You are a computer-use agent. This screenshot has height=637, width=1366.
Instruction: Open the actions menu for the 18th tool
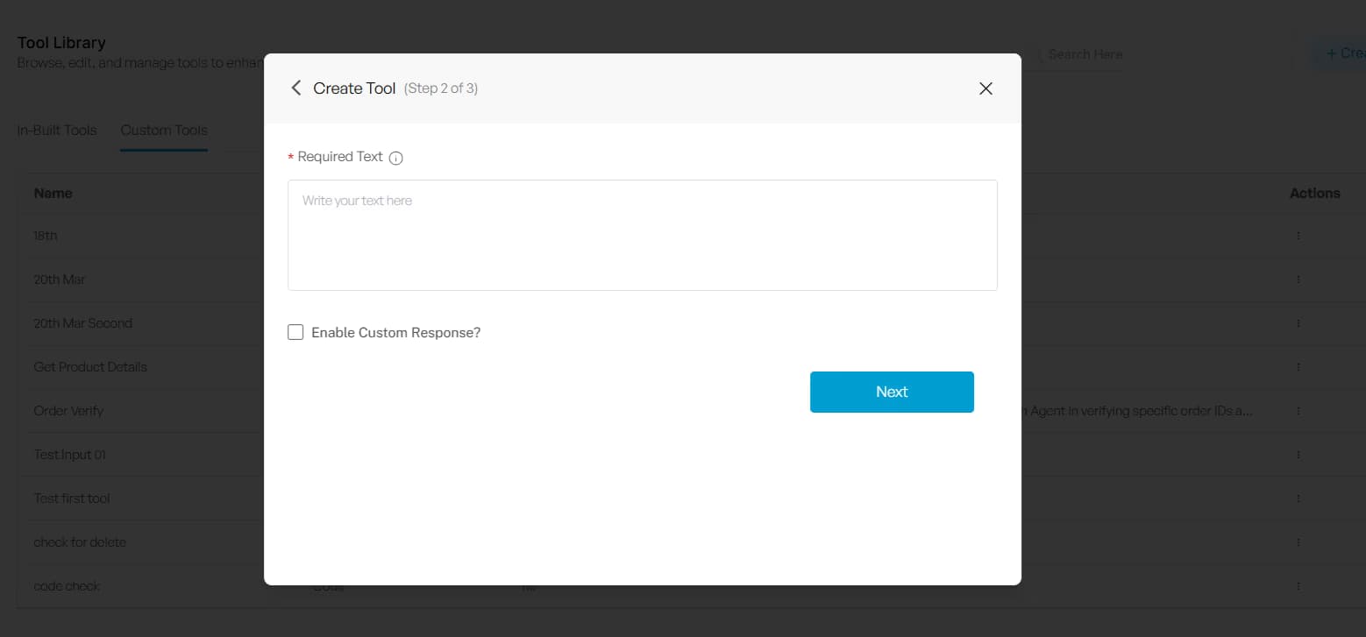point(1298,235)
